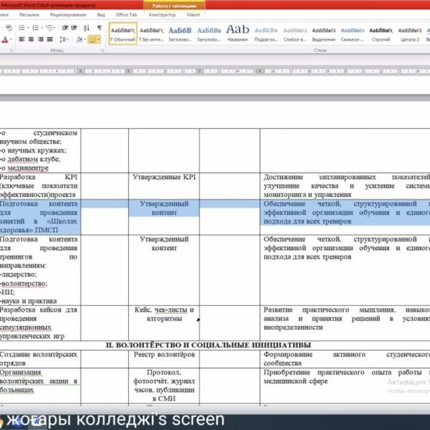The image size is (430, 430).
Task: Click the shading paint bucket icon
Action: (79, 39)
